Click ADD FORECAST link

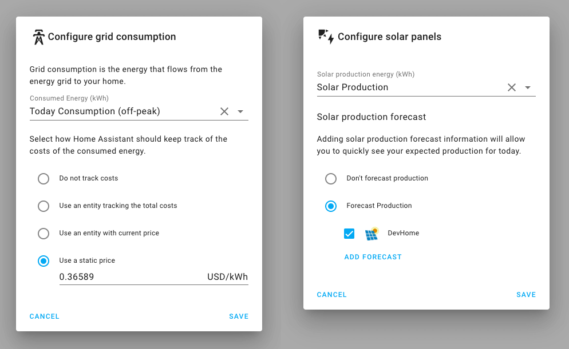coord(373,257)
